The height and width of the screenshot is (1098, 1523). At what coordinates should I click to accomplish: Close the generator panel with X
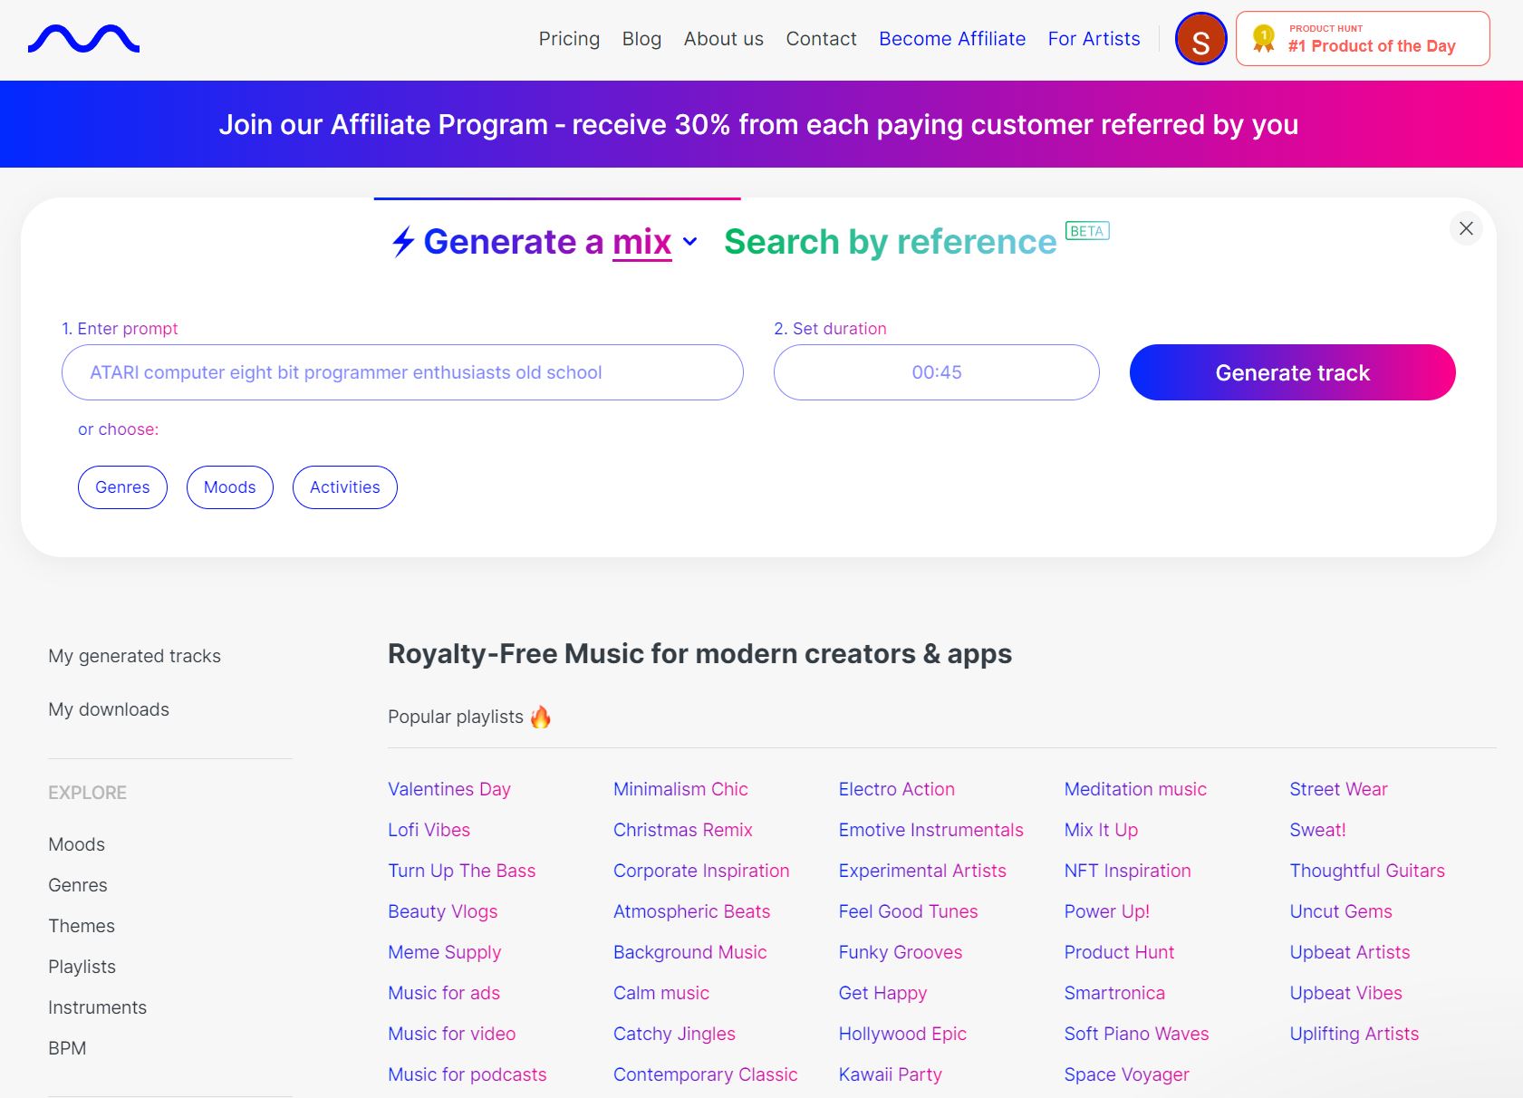click(1465, 228)
